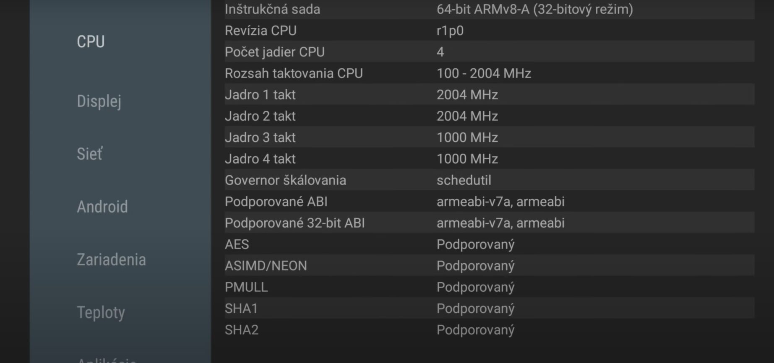
Task: Go to the Zariadenia section
Action: (x=111, y=259)
